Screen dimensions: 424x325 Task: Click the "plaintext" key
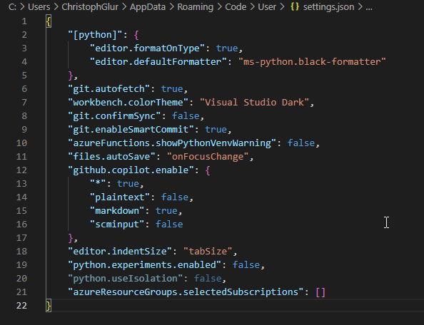[x=120, y=197]
